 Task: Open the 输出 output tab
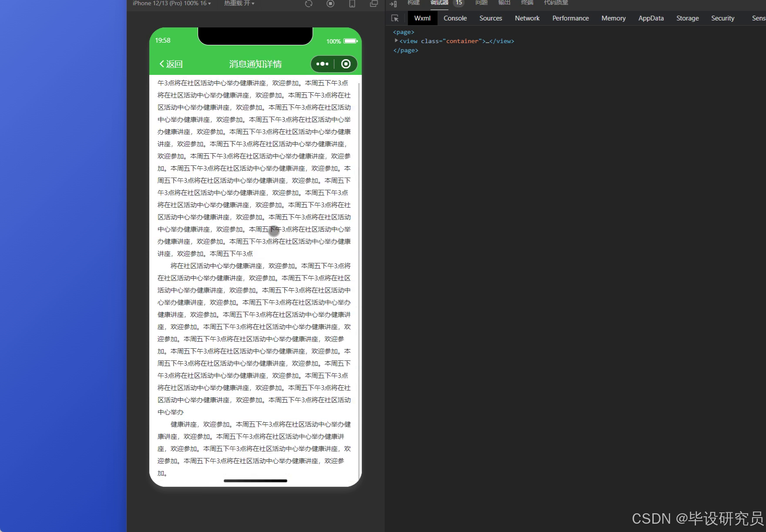[504, 3]
